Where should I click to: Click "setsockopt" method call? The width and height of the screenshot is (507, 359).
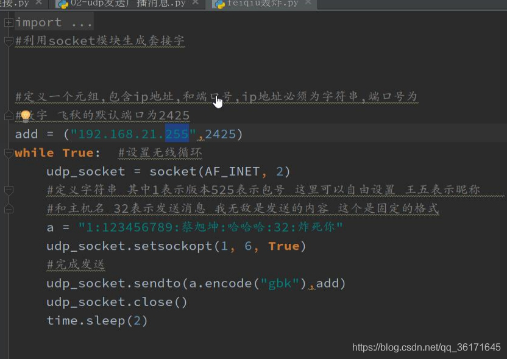[x=173, y=246]
